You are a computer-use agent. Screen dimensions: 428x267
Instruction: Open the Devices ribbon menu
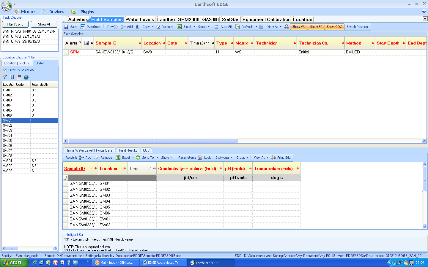point(56,12)
